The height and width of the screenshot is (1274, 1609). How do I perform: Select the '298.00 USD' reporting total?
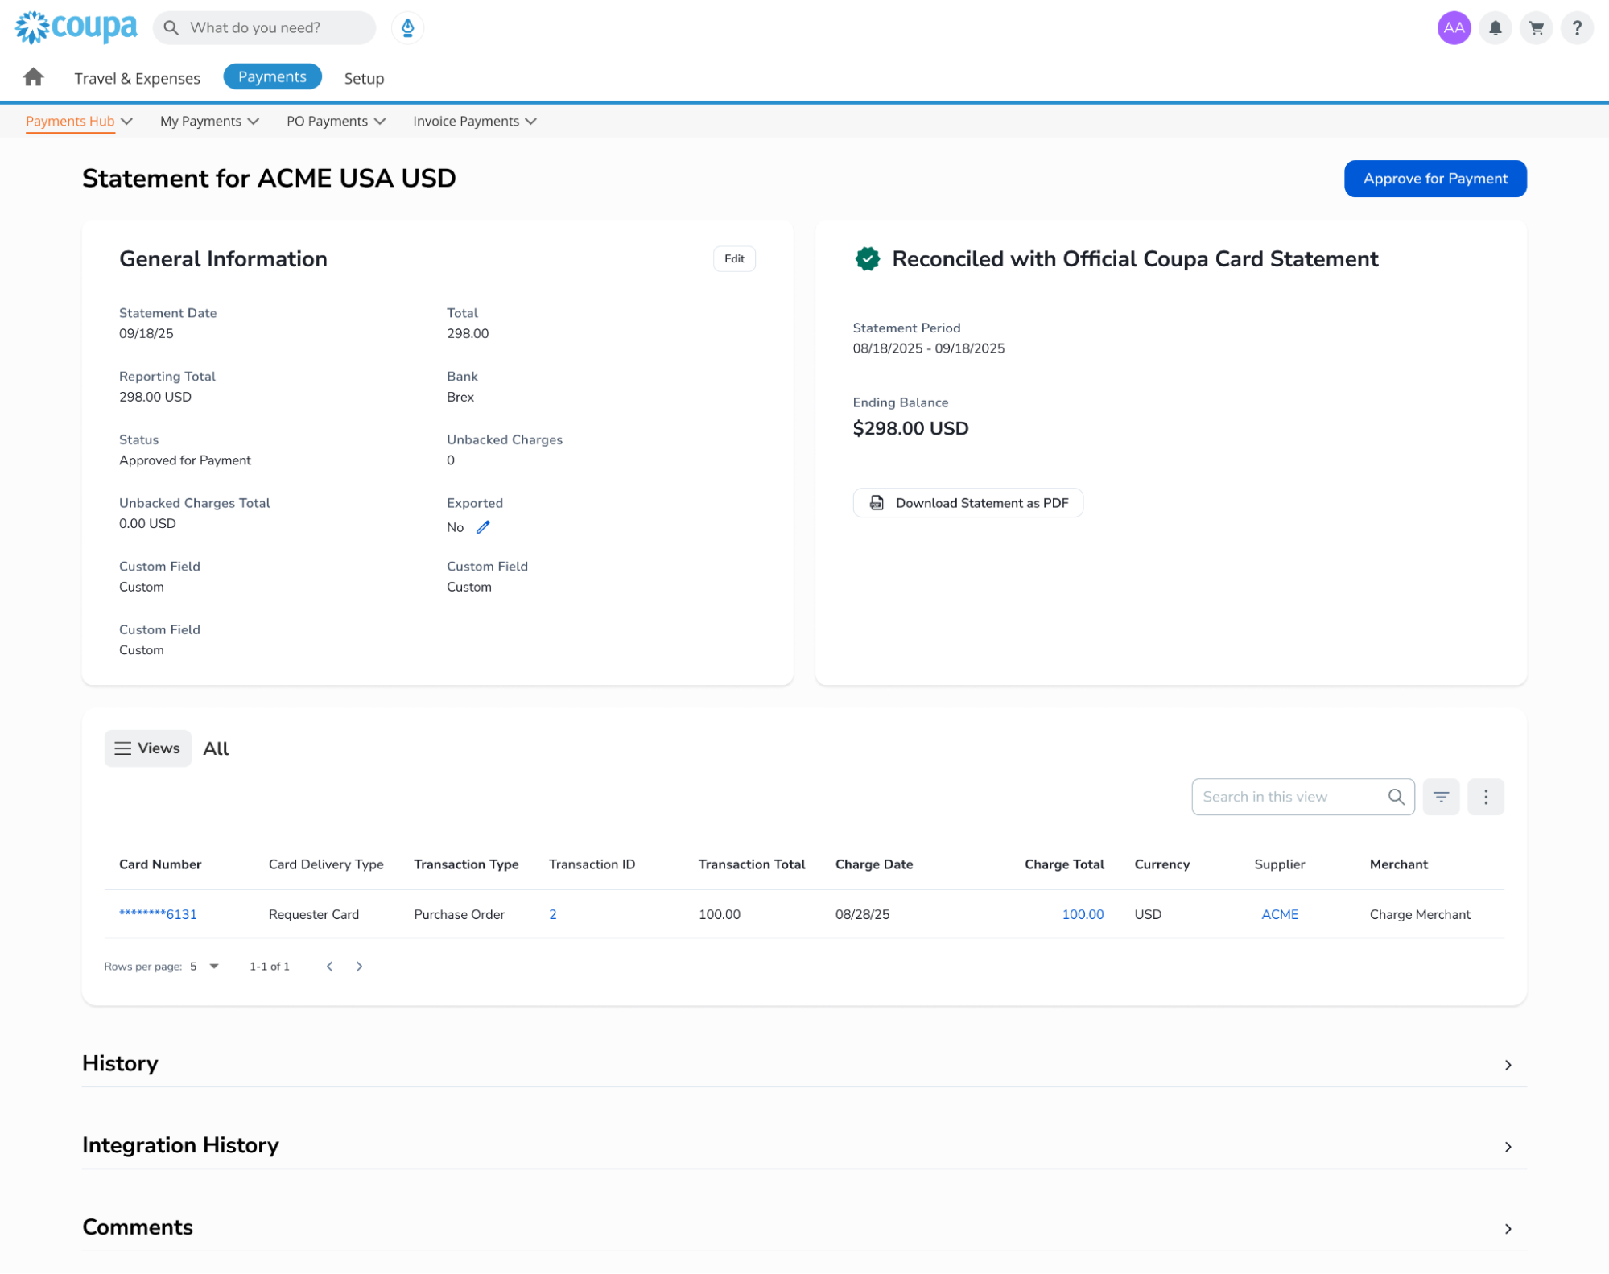coord(155,397)
